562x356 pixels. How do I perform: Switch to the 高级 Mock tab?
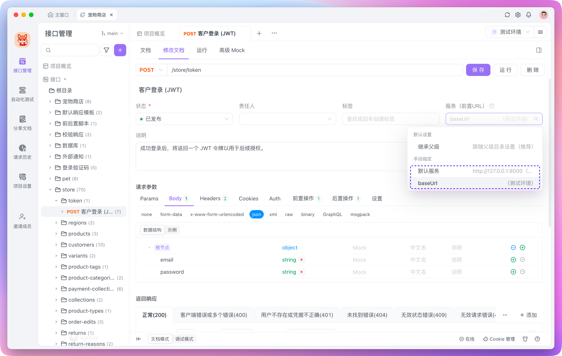[232, 49]
